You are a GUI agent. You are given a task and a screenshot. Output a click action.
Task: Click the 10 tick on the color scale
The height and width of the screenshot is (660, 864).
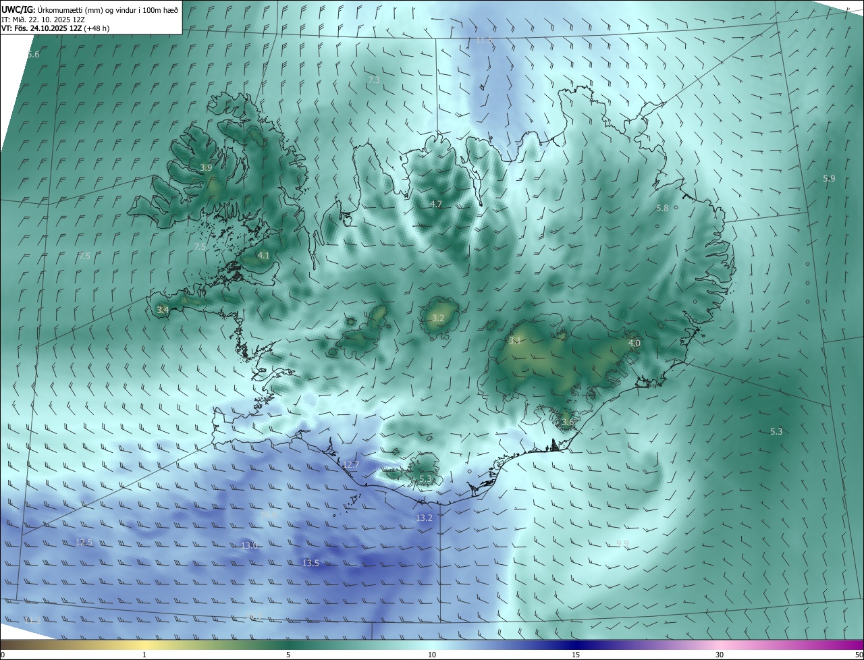tap(432, 655)
